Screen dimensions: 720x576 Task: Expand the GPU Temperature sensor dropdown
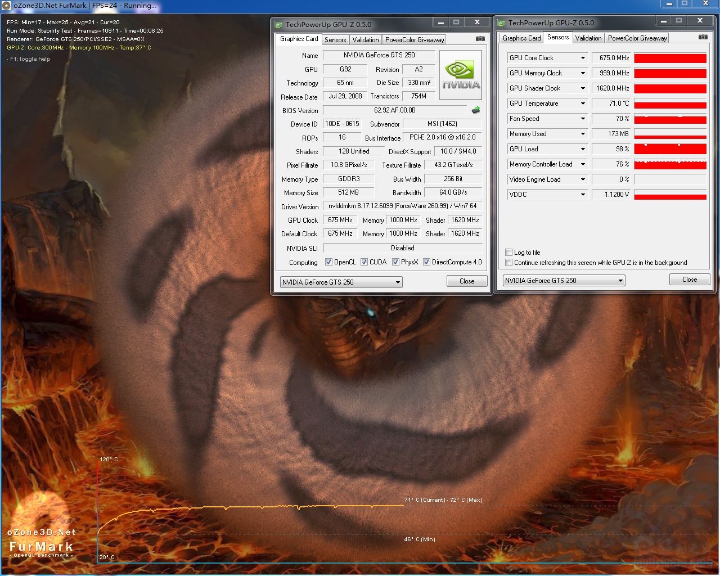pos(583,103)
